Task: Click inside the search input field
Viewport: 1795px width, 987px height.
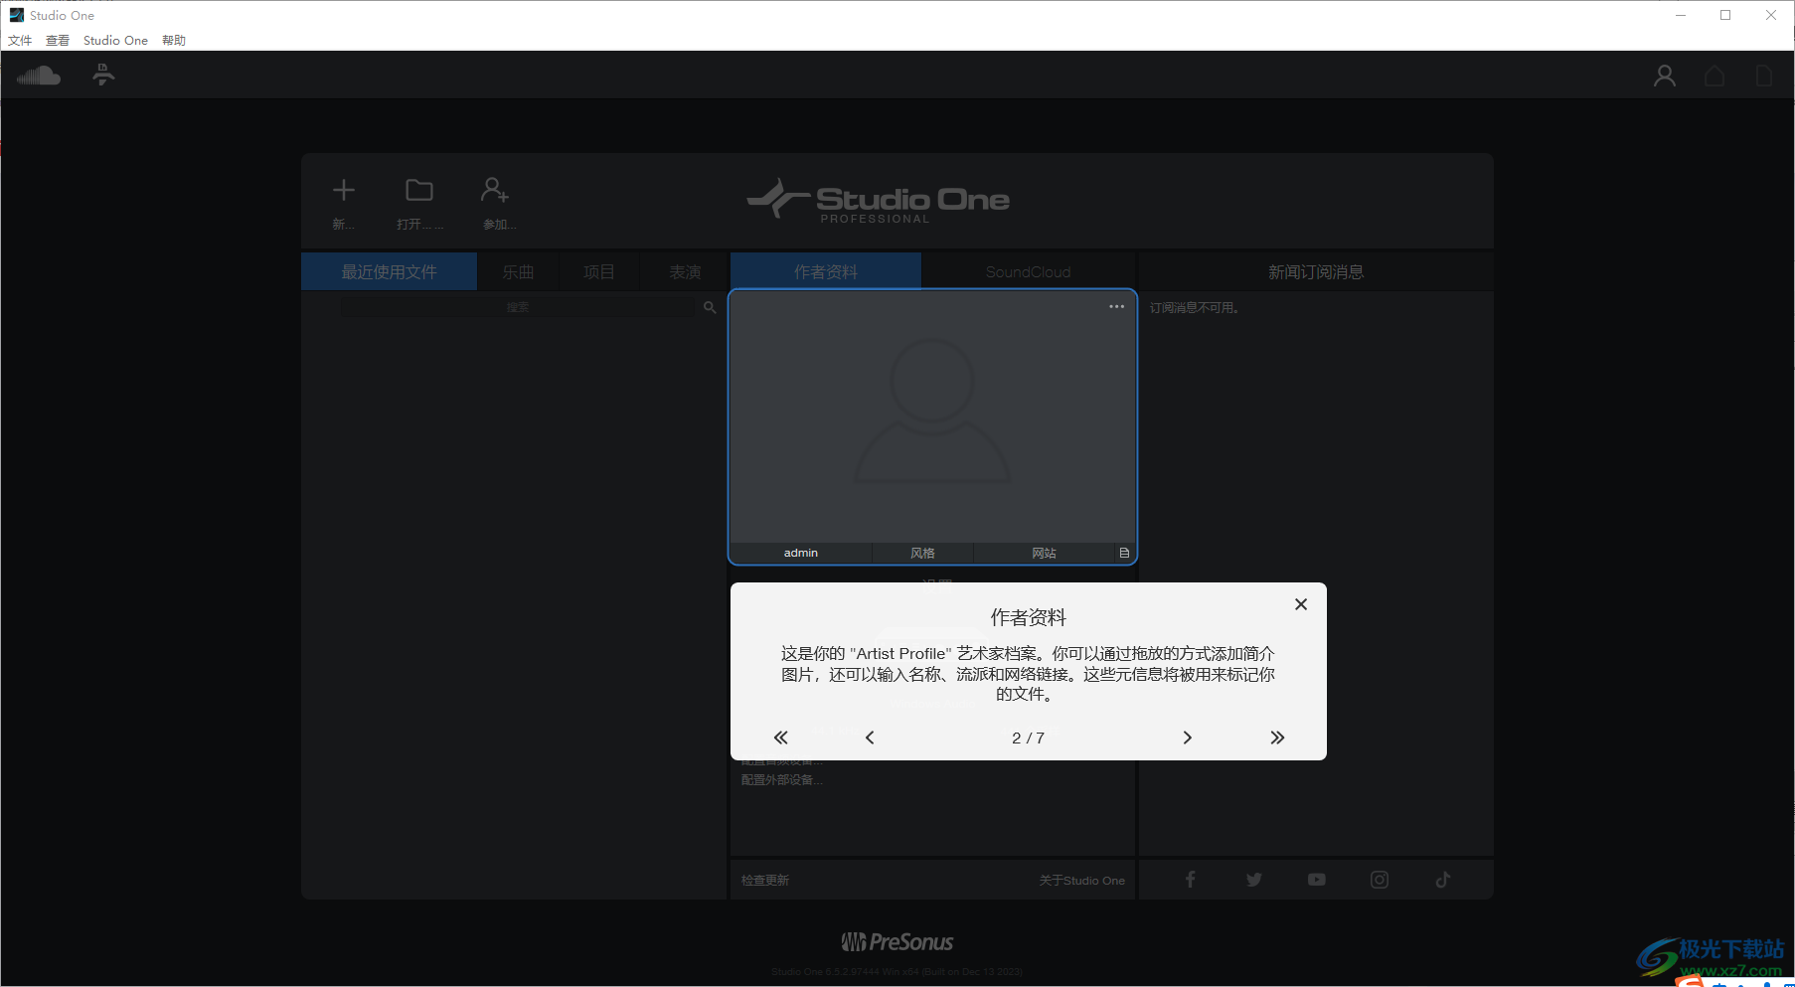Action: click(x=518, y=307)
